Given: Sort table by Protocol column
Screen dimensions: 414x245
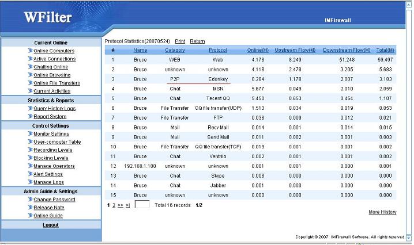Looking at the screenshot, I should click(218, 50).
